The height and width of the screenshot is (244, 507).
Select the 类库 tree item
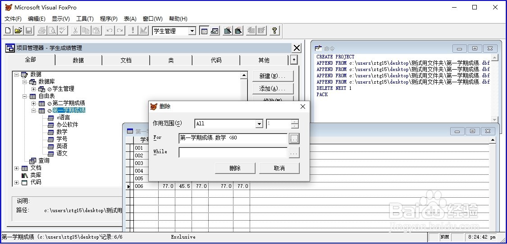click(36, 175)
